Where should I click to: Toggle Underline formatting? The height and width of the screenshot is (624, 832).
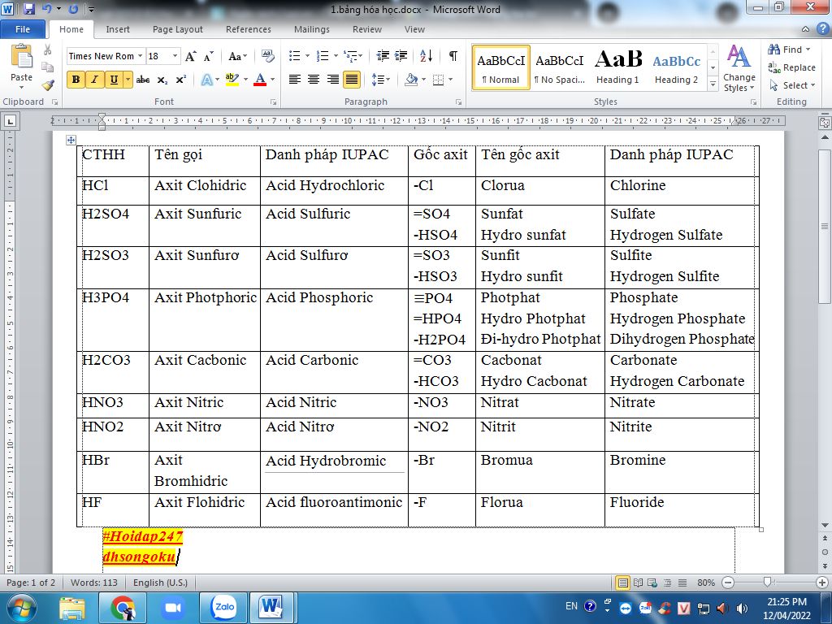coord(114,80)
